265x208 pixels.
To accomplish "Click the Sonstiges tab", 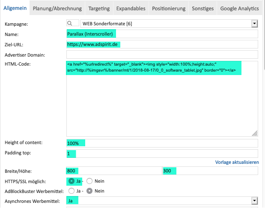I will pyautogui.click(x=202, y=8).
